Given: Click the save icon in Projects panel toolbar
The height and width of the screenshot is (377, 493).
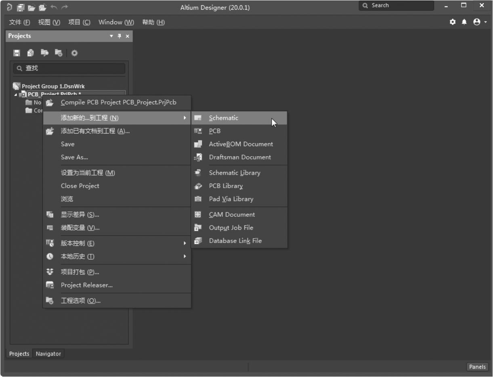Looking at the screenshot, I should (17, 53).
